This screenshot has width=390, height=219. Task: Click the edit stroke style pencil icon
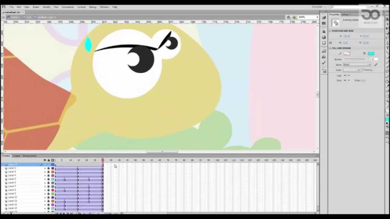point(376,65)
